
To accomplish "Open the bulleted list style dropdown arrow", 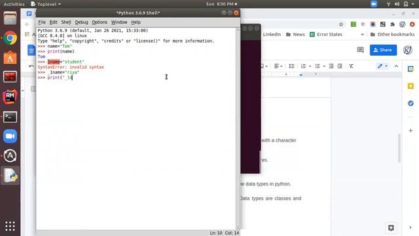I will pos(324,66).
